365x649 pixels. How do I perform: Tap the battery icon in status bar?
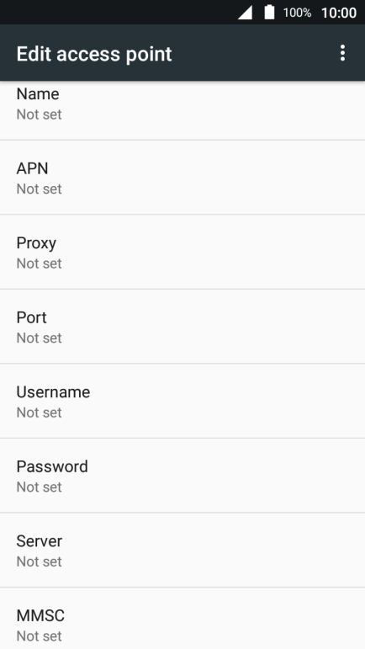coord(269,12)
